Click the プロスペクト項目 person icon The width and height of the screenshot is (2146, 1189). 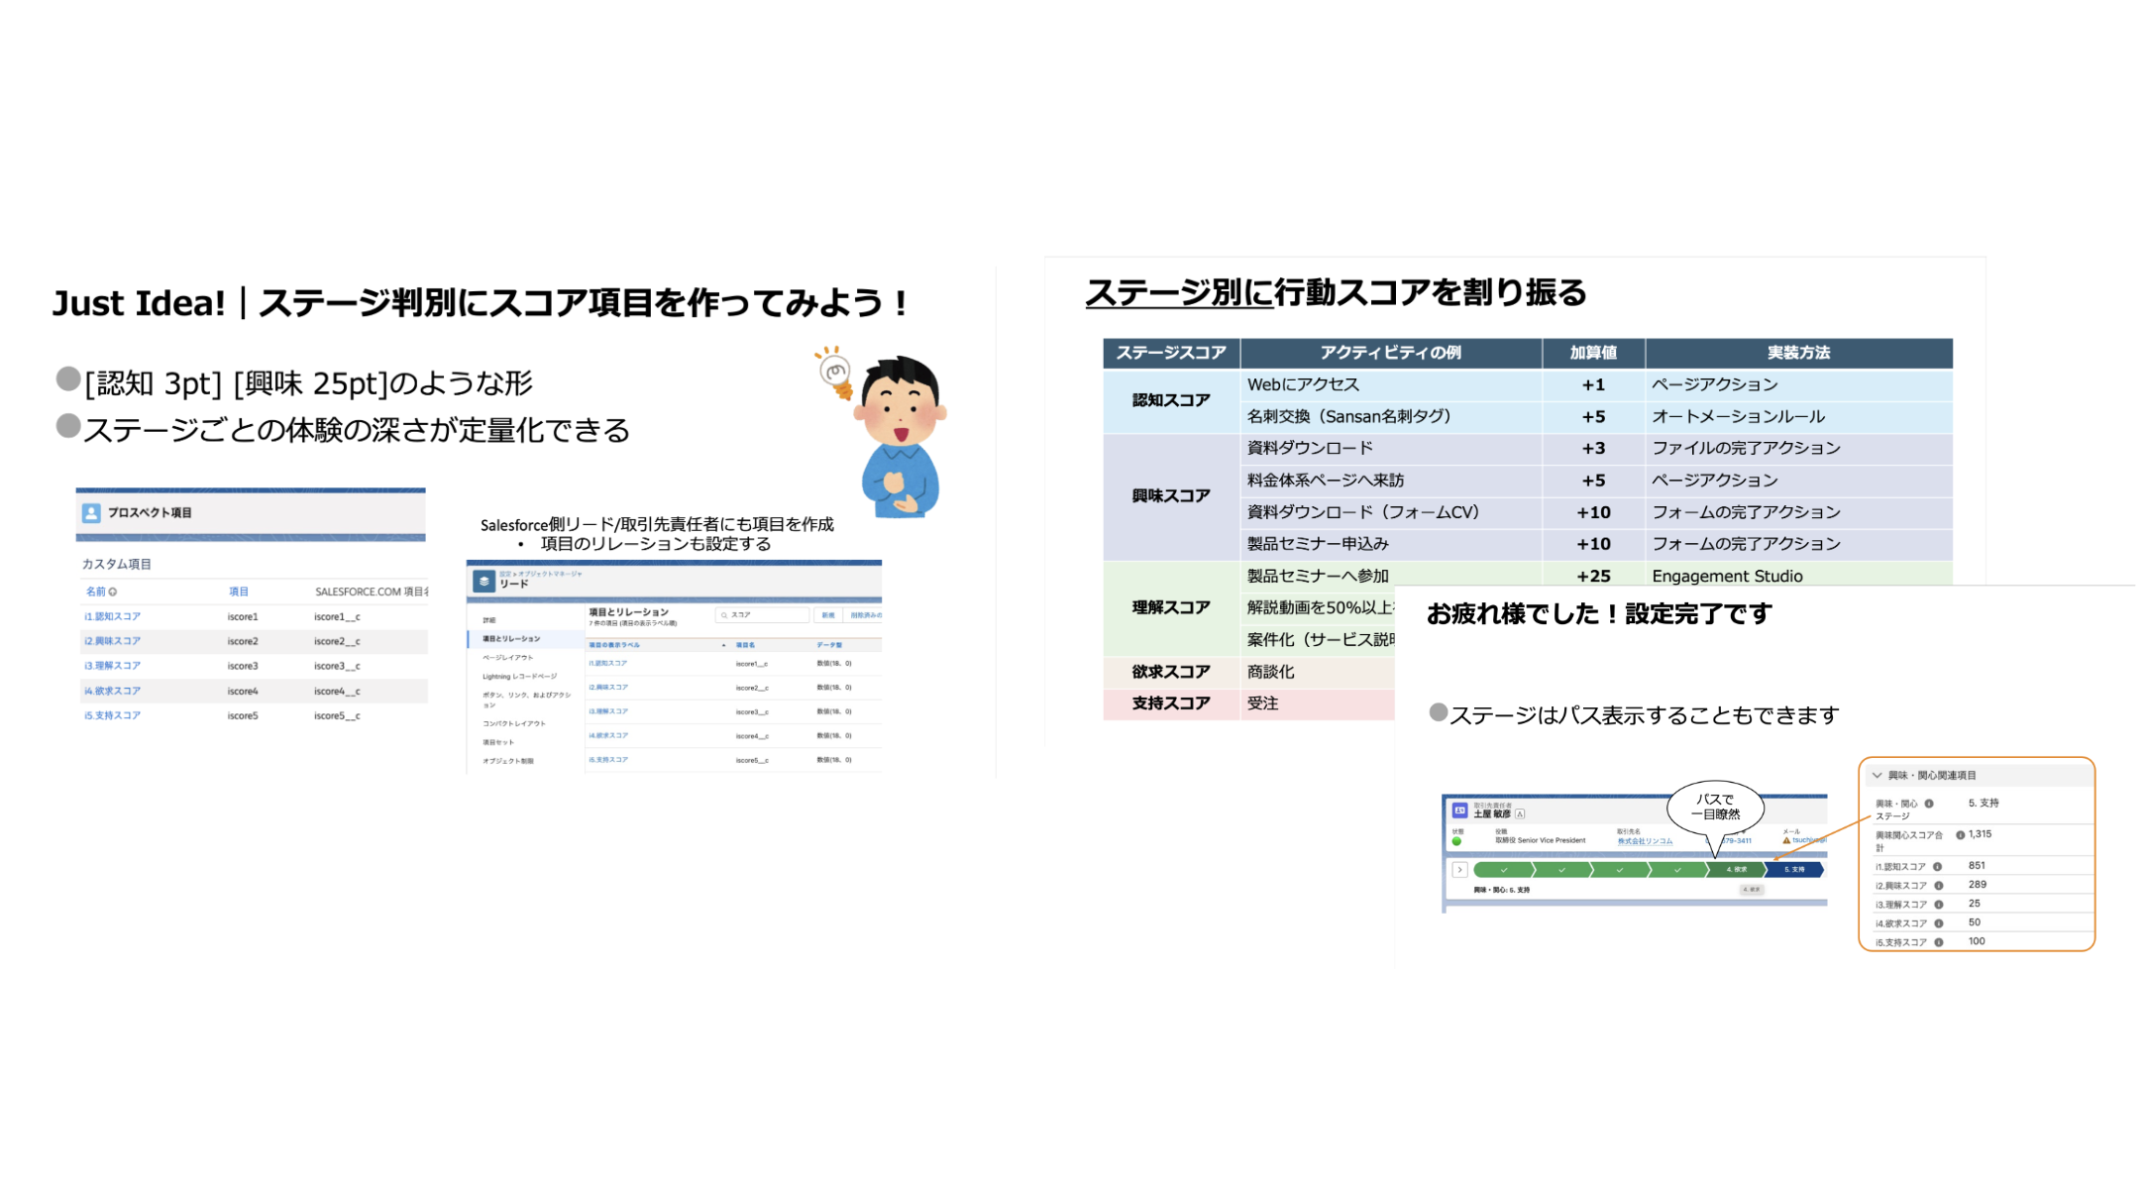(x=91, y=512)
